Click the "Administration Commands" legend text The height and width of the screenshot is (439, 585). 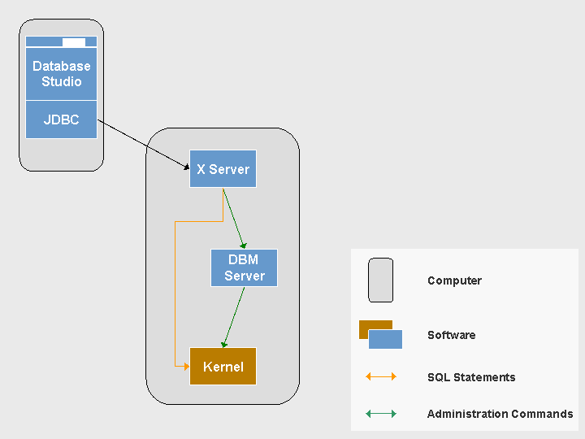point(500,414)
